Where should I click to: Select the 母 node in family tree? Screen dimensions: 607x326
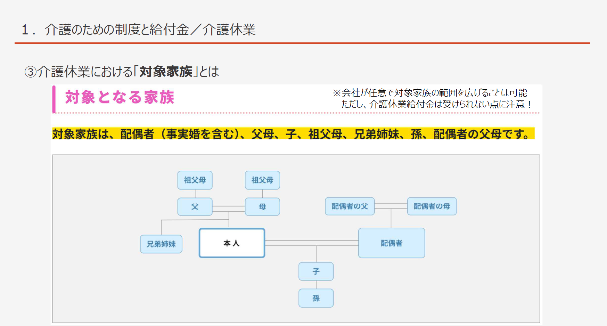click(262, 207)
